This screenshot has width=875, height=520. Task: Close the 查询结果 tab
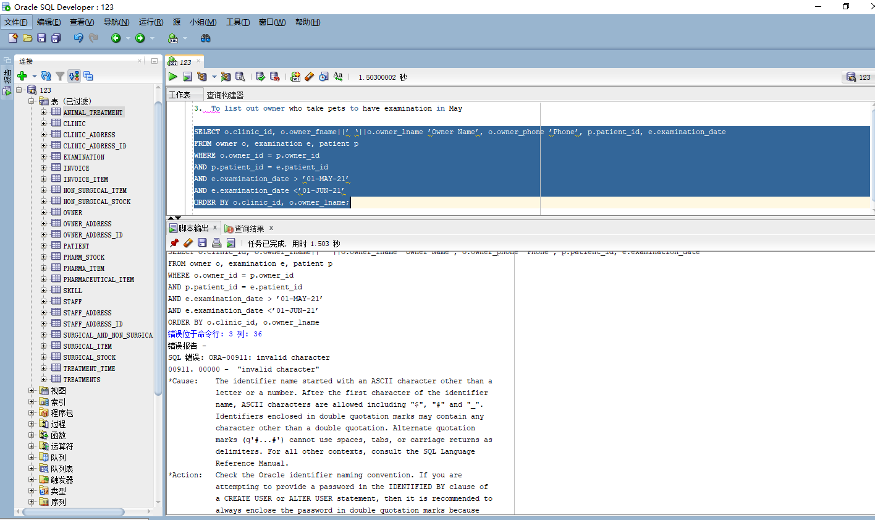click(x=271, y=228)
